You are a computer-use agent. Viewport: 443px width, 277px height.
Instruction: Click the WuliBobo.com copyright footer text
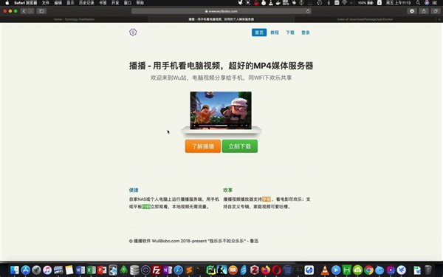point(193,241)
